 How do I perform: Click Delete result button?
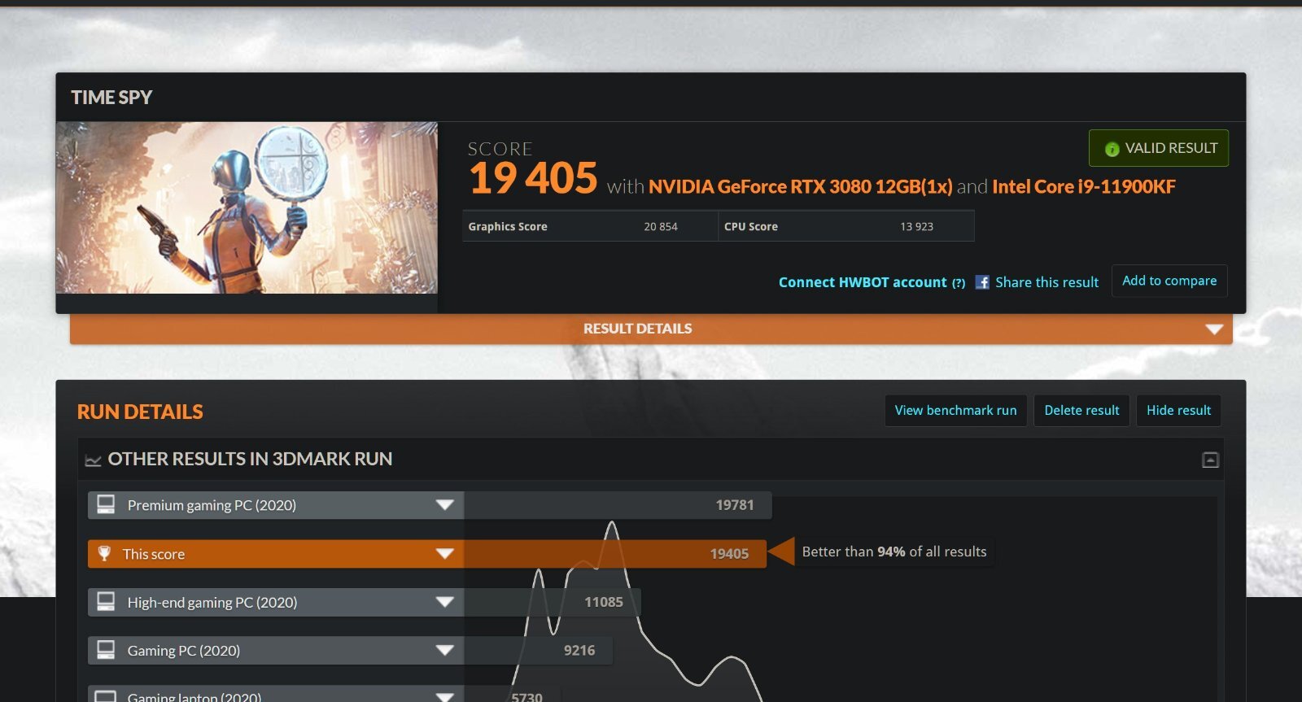(1081, 410)
